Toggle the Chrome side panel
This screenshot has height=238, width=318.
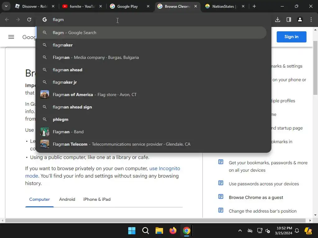coord(289,20)
